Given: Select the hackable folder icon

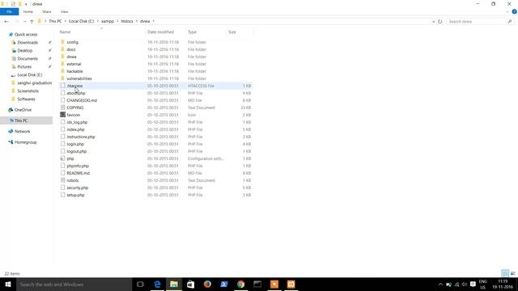Looking at the screenshot, I should click(x=62, y=71).
